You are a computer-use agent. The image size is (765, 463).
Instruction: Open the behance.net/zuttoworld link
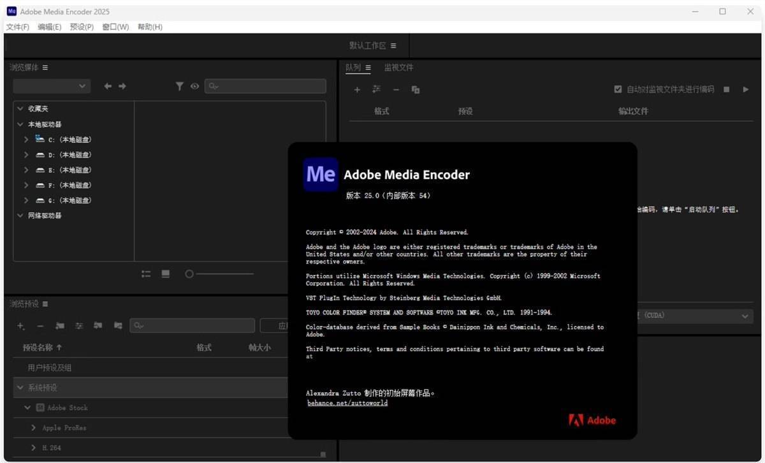tap(347, 403)
